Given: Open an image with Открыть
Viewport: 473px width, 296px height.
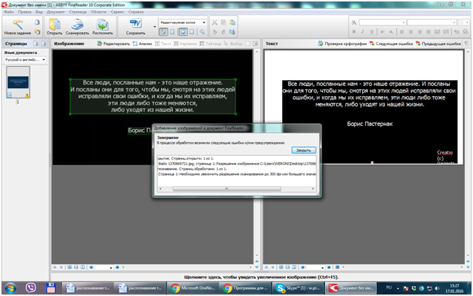Looking at the screenshot, I should 55,26.
